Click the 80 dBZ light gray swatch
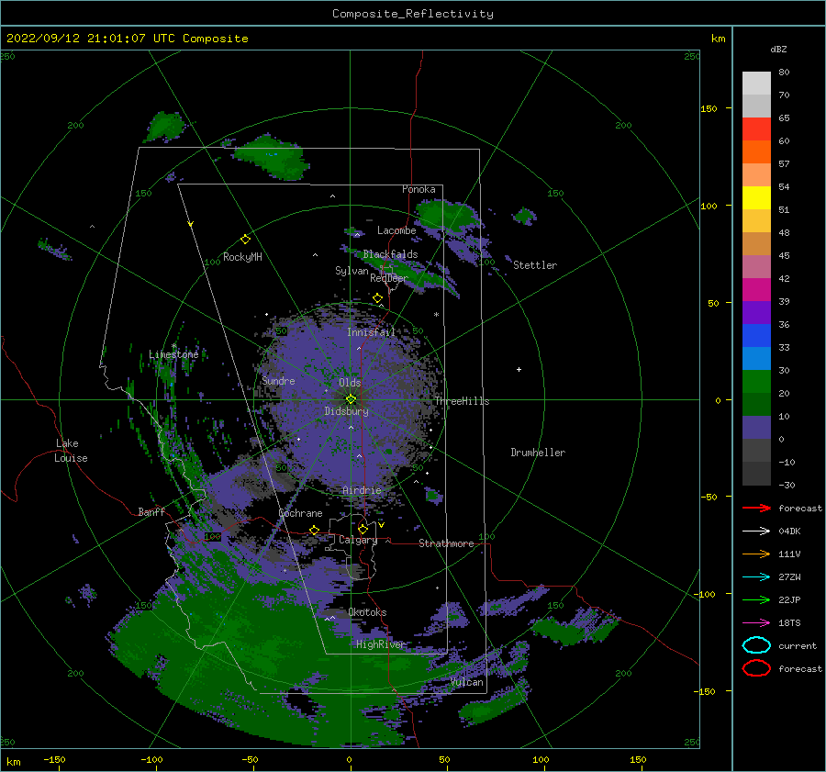This screenshot has height=772, width=826. [x=756, y=84]
